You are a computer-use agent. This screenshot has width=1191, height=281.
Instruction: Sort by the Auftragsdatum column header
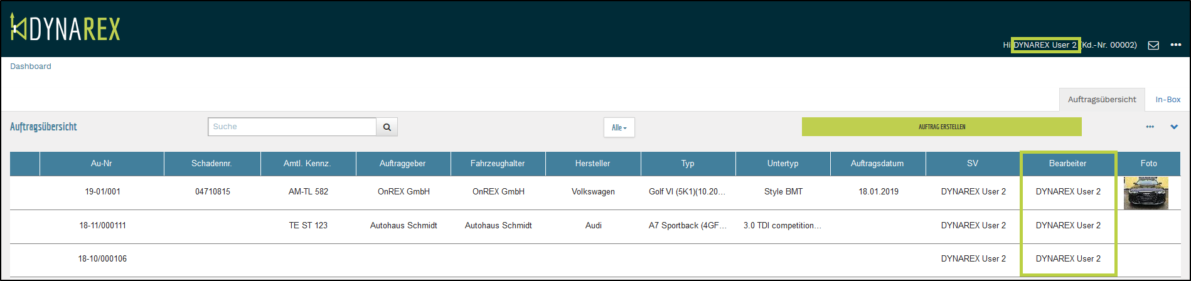pos(877,164)
